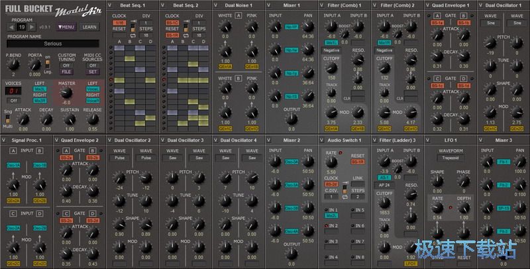The height and width of the screenshot is (269, 530).
Task: Click gate A box in Quad Envelope 1
Action: click(437, 15)
